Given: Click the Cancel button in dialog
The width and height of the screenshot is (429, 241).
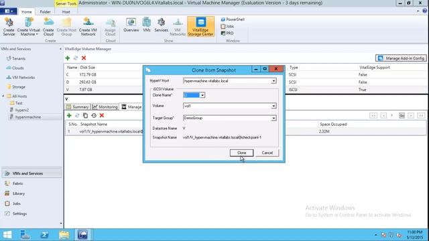Looking at the screenshot, I should [267, 153].
